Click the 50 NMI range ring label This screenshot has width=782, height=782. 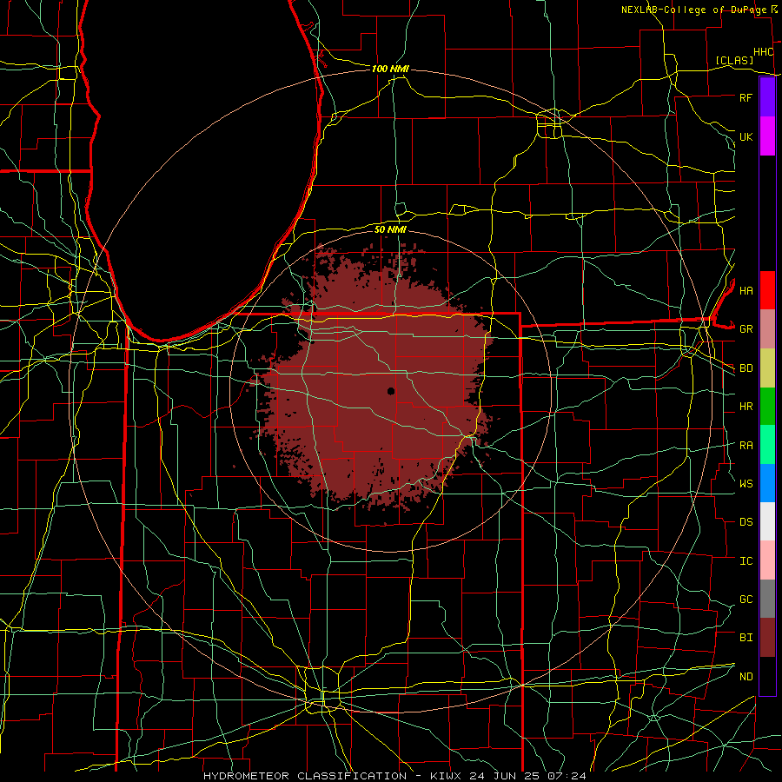tap(390, 230)
